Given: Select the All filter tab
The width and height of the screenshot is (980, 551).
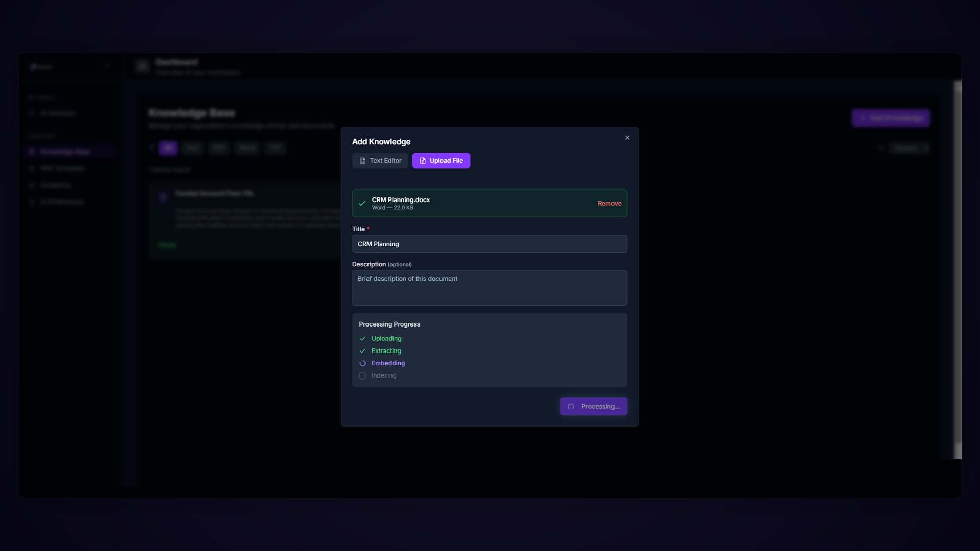Looking at the screenshot, I should click(x=168, y=147).
